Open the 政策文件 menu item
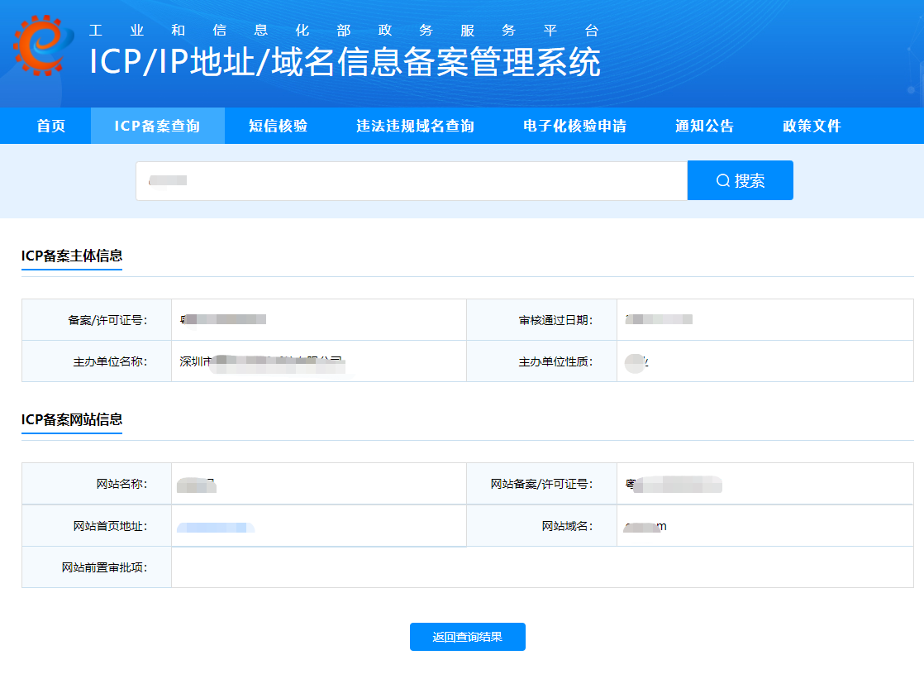The image size is (924, 679). click(x=812, y=126)
